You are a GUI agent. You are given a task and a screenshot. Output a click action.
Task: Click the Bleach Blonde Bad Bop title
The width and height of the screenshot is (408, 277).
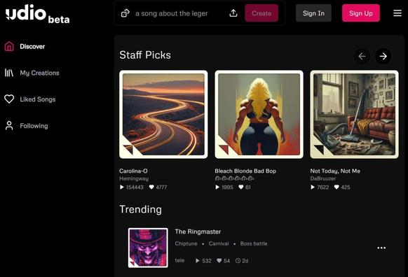click(245, 171)
